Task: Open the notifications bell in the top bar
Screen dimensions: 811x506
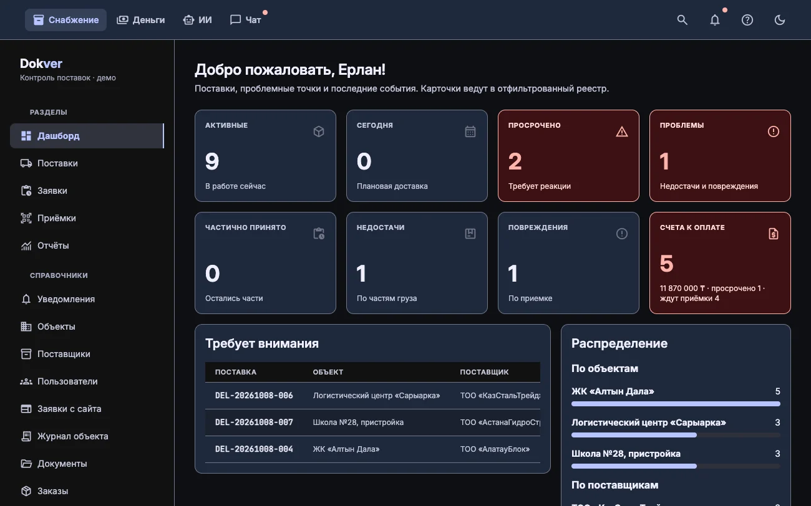Action: (715, 20)
